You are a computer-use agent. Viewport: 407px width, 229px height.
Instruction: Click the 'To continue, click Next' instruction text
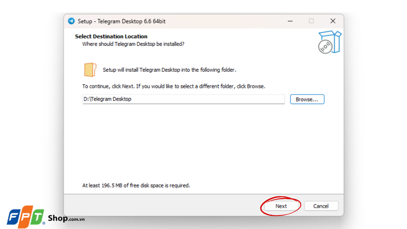[173, 86]
